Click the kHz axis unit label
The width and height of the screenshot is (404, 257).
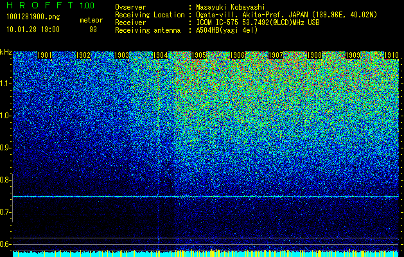[6, 53]
